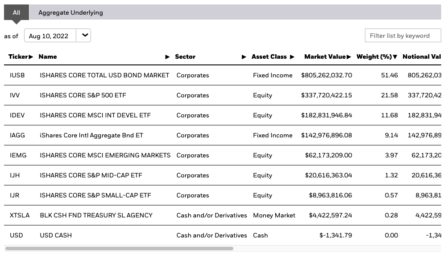Click the 0.00 weight value
This screenshot has height=257, width=447.
click(x=391, y=235)
